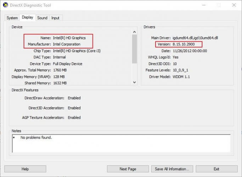Click the Help button
The height and width of the screenshot is (177, 242).
pyautogui.click(x=25, y=169)
